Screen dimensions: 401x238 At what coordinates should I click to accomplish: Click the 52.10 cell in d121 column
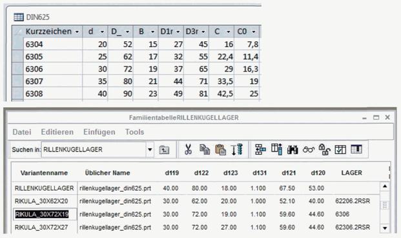pyautogui.click(x=287, y=201)
